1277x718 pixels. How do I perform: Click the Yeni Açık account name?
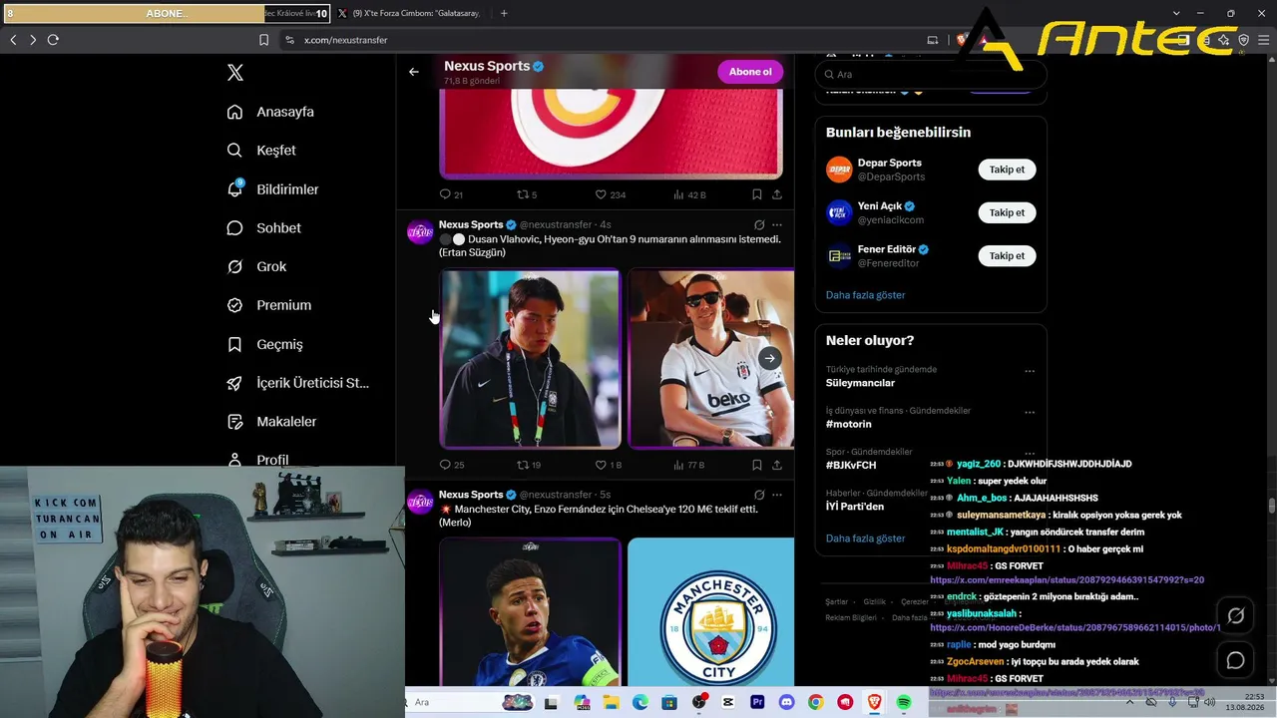[x=880, y=206]
